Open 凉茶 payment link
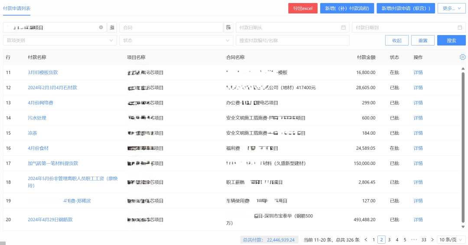 pos(32,133)
